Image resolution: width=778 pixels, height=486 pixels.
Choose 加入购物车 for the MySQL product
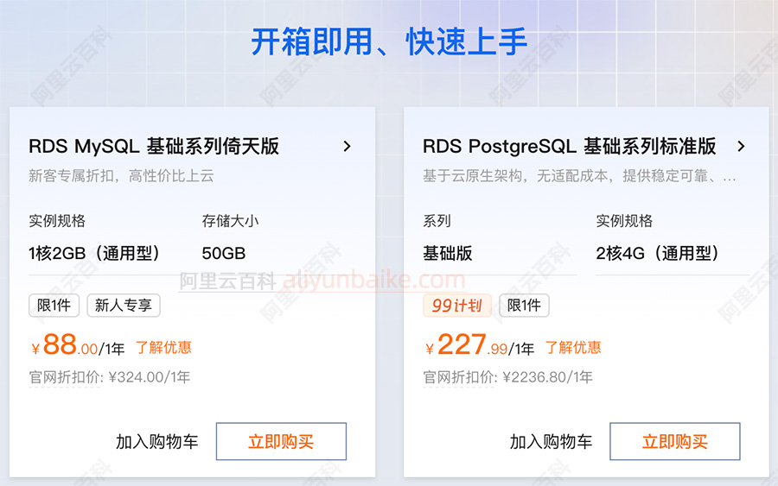pyautogui.click(x=156, y=442)
